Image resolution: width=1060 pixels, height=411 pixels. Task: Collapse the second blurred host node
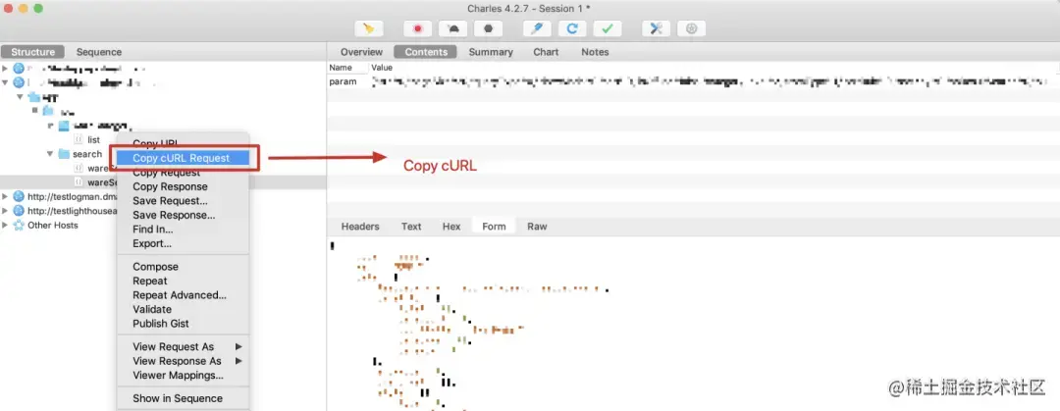6,82
